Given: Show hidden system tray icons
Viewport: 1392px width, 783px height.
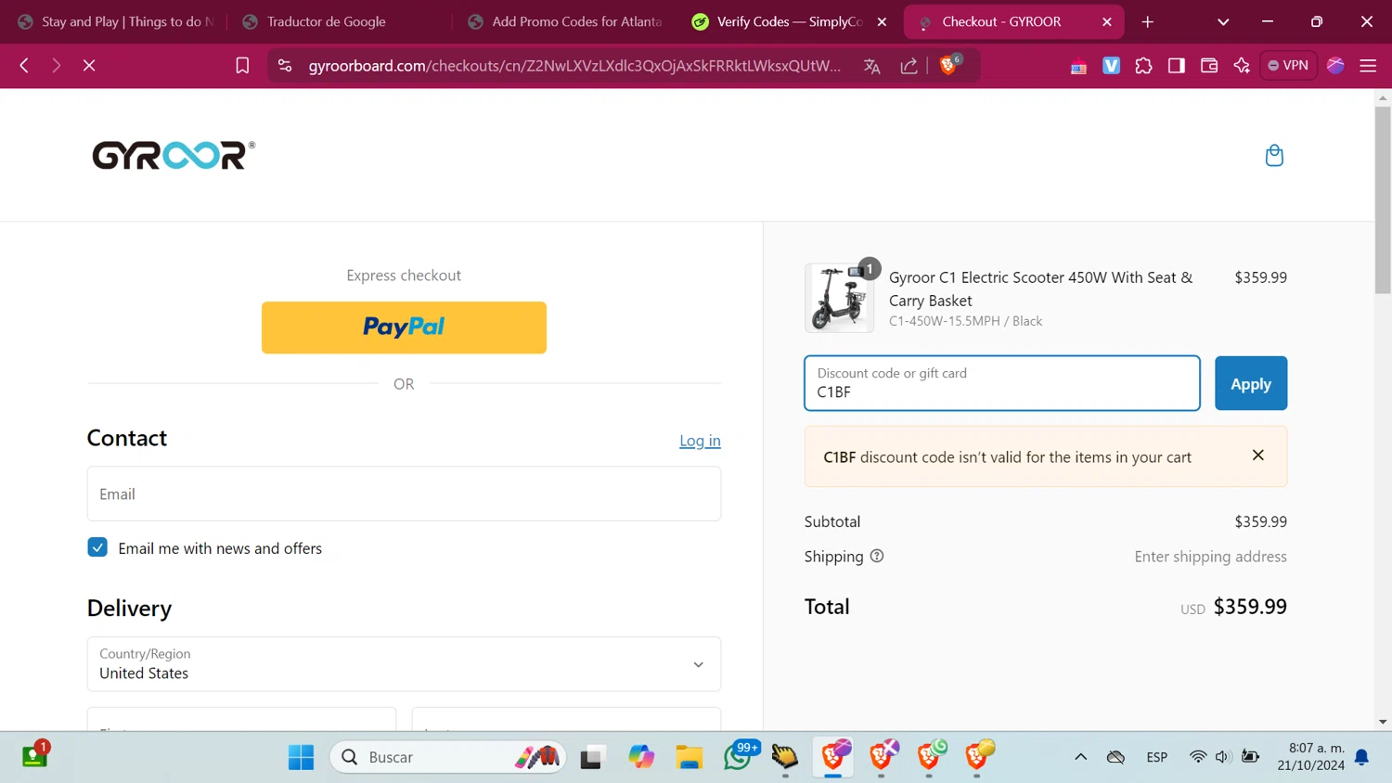Looking at the screenshot, I should pos(1081,757).
